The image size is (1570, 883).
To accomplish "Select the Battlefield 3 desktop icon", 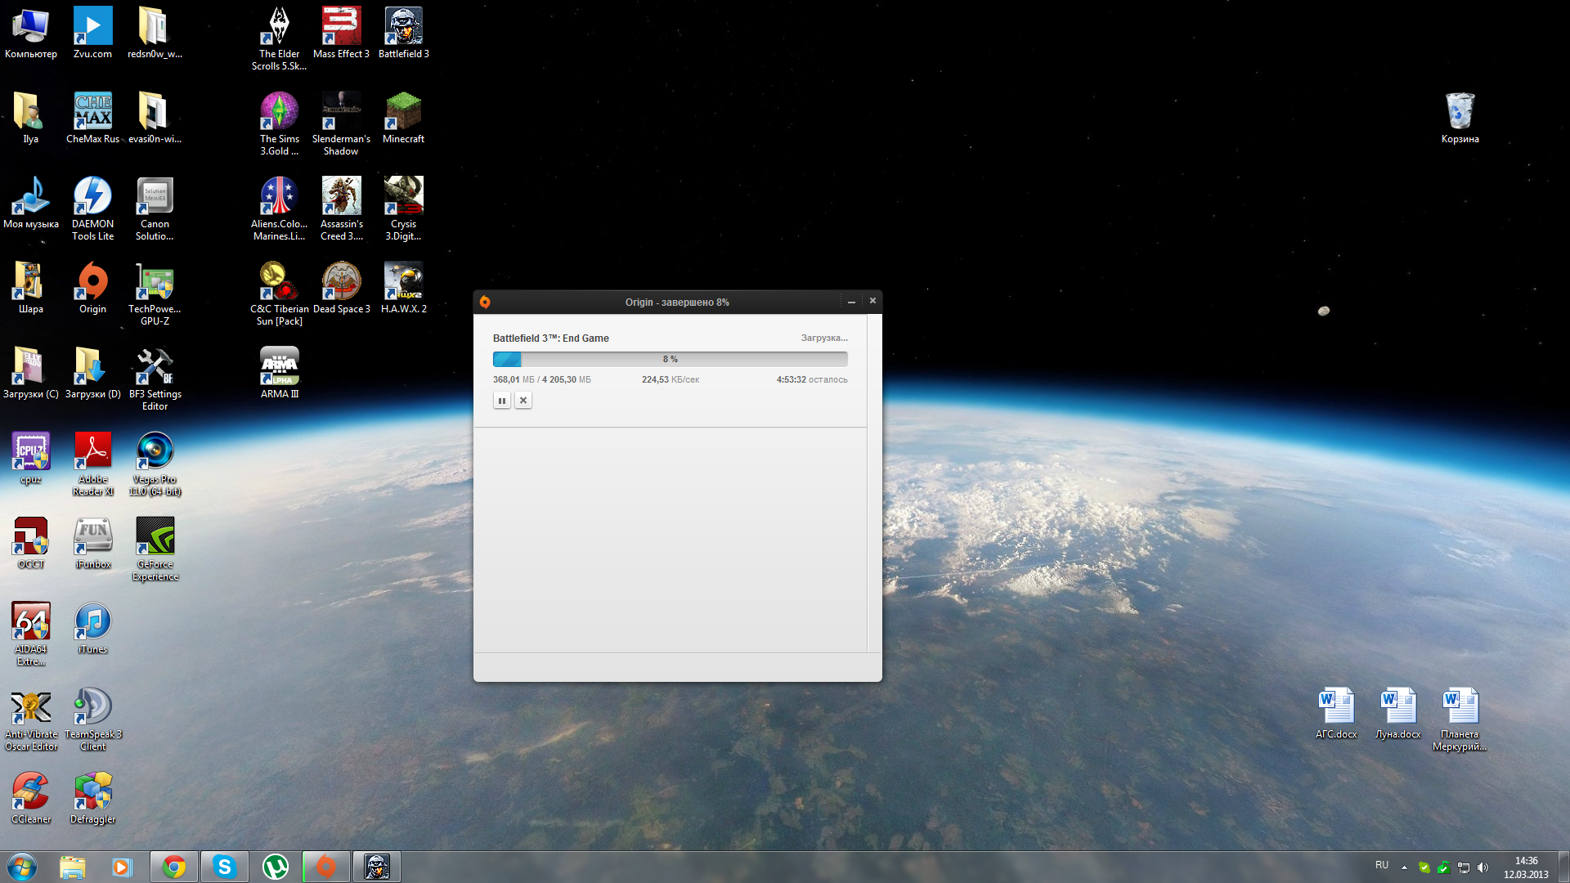I will click(403, 34).
